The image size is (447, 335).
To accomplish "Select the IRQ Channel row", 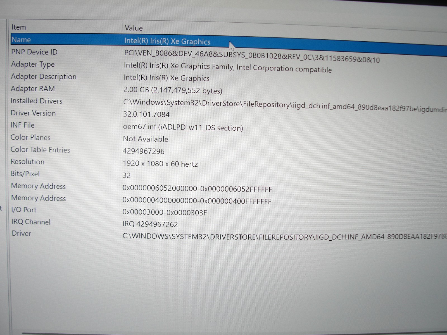I will pyautogui.click(x=31, y=222).
